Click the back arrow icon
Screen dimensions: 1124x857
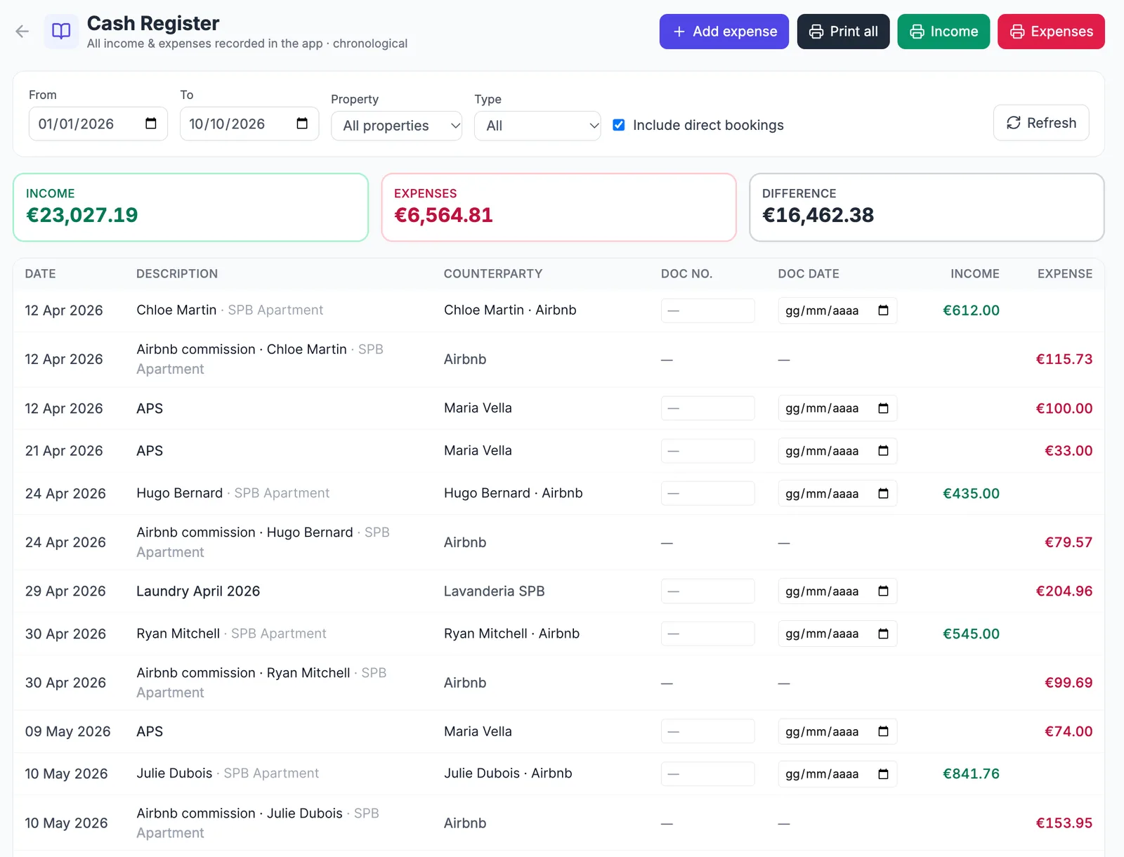[x=22, y=32]
